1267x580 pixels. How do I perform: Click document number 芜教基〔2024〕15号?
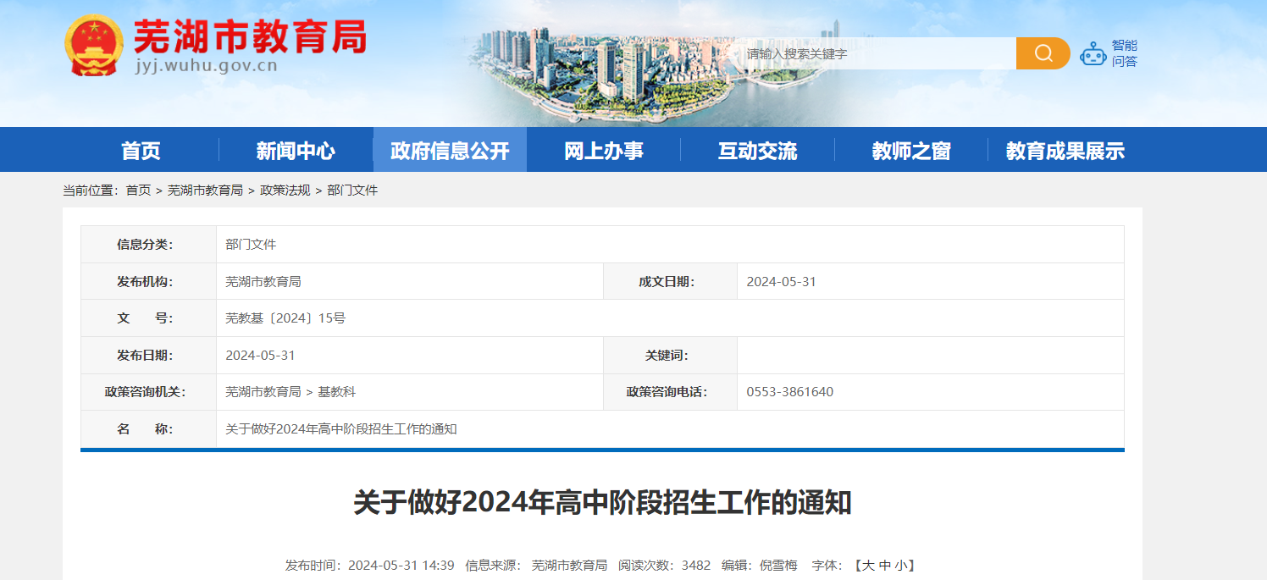pos(285,318)
